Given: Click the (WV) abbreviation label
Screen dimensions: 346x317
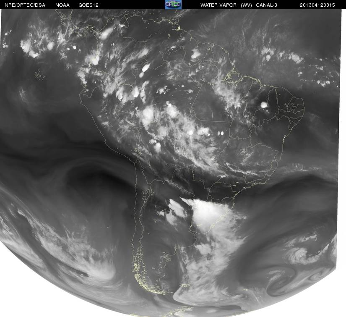Looking at the screenshot, I should coord(246,5).
